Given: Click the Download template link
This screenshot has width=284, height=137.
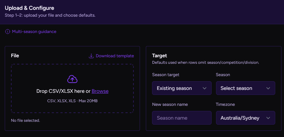Looking at the screenshot, I should (x=115, y=56).
